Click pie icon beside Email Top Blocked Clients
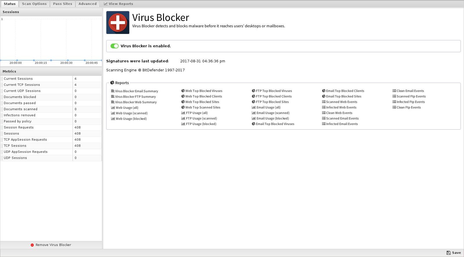Viewport: 464px width, 257px height. pyautogui.click(x=324, y=91)
